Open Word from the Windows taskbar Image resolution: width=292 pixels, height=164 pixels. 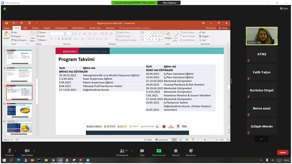pyautogui.click(x=60, y=160)
